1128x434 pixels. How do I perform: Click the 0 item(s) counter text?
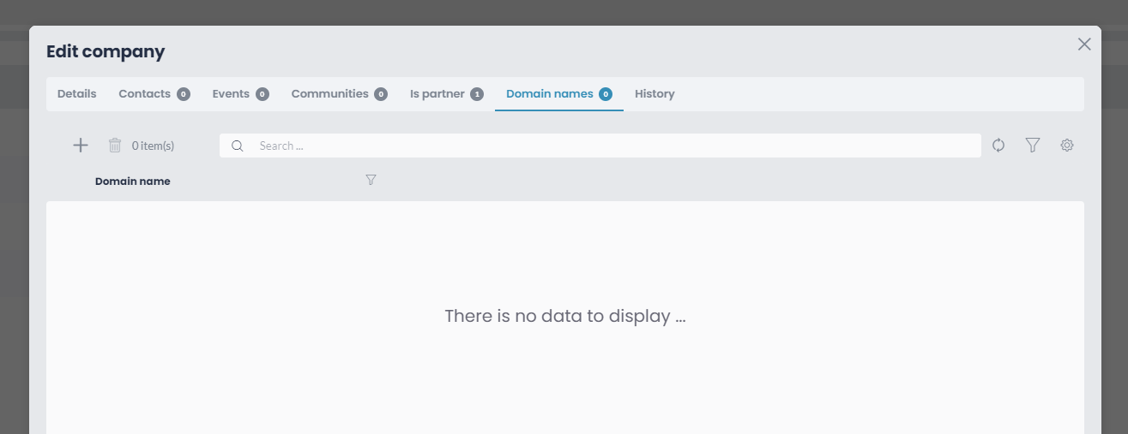(x=153, y=146)
